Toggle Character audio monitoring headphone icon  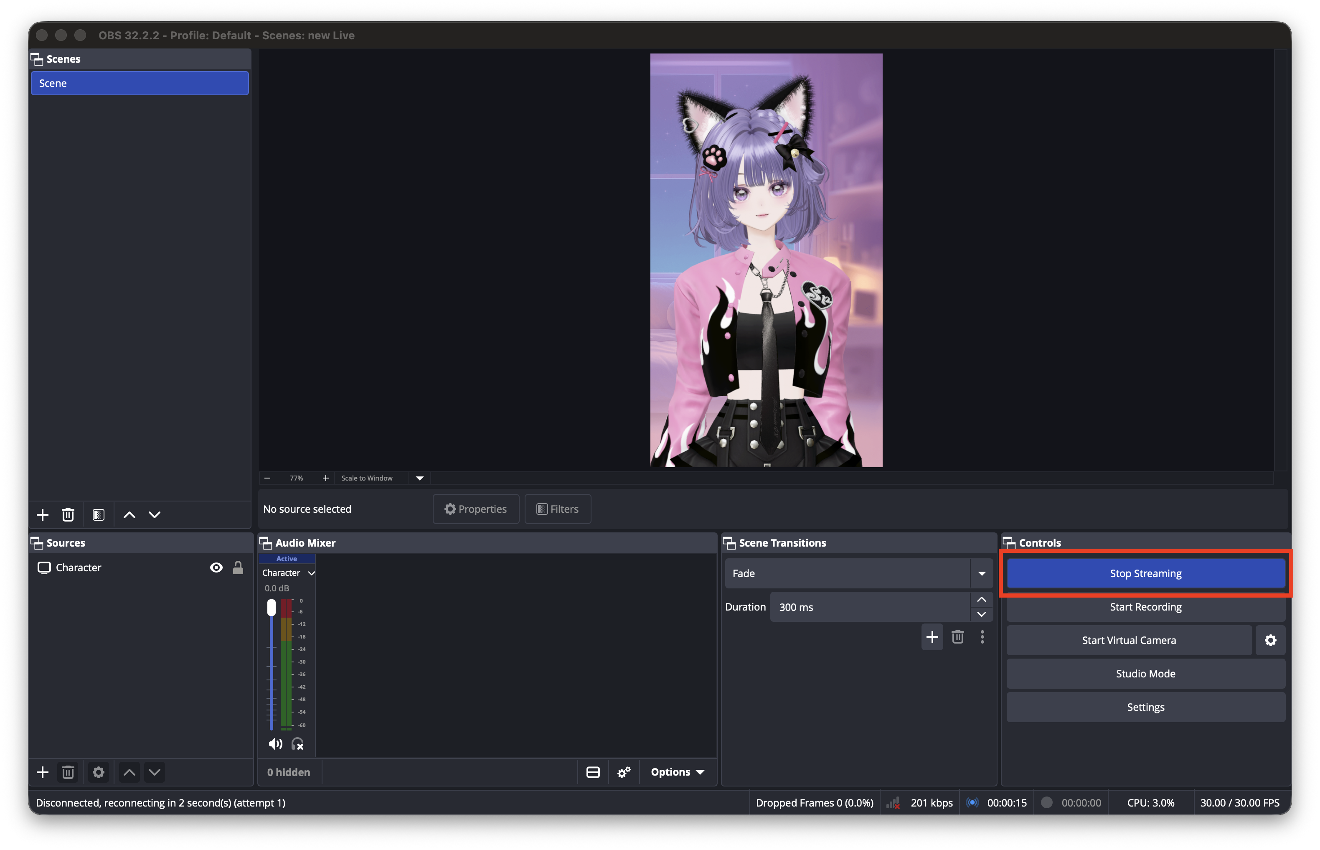[x=298, y=744]
